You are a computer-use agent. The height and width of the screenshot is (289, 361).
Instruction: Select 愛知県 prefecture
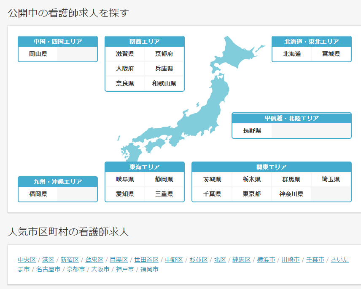coord(125,194)
